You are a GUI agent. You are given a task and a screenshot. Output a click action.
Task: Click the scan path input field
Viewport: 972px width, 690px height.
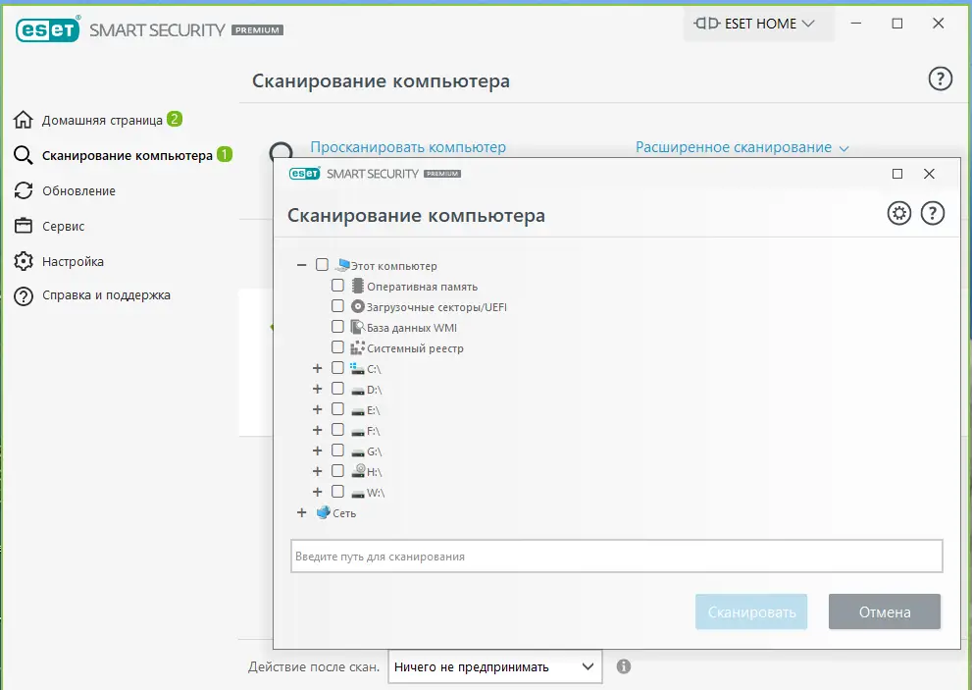click(617, 556)
